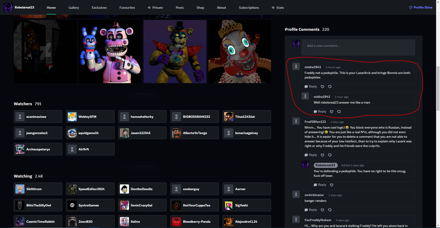The width and height of the screenshot is (440, 228).
Task: Open watched user SyntroGames
Action: point(90,205)
